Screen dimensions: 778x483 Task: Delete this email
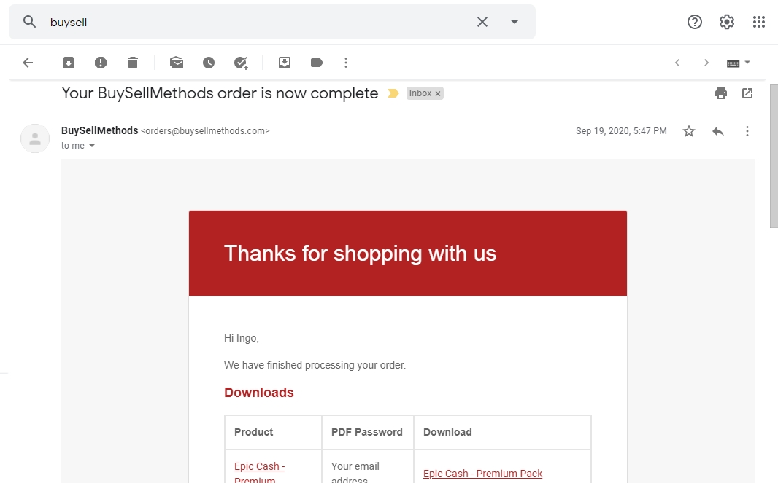(133, 62)
